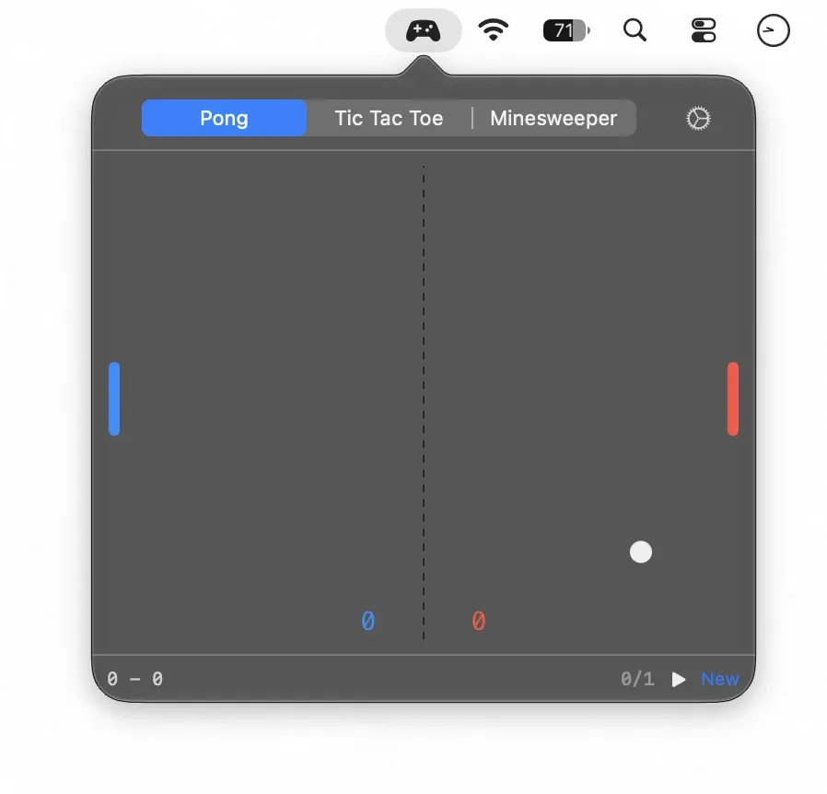Open the settings gear in game popover
The width and height of the screenshot is (827, 794).
pyautogui.click(x=698, y=118)
